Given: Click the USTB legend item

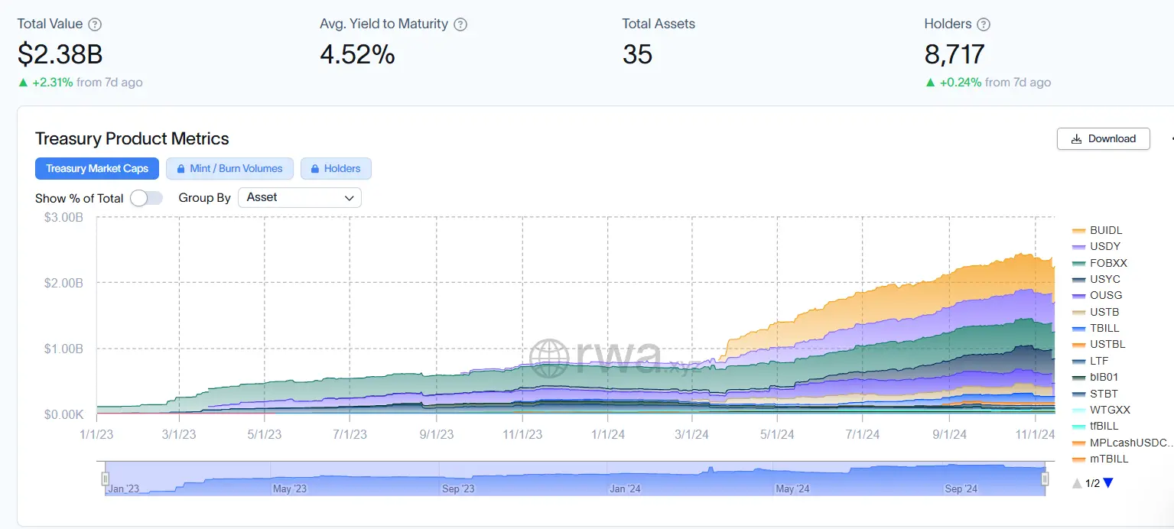Looking at the screenshot, I should click(x=1104, y=312).
